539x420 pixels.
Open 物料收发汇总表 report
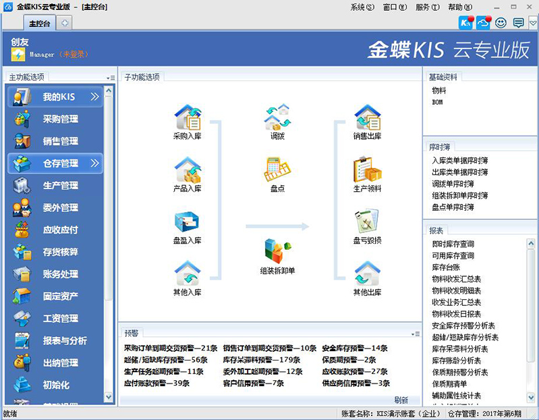(x=457, y=280)
